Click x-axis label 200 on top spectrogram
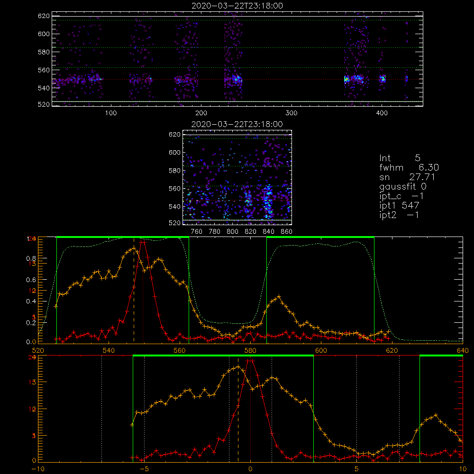 click(x=201, y=113)
